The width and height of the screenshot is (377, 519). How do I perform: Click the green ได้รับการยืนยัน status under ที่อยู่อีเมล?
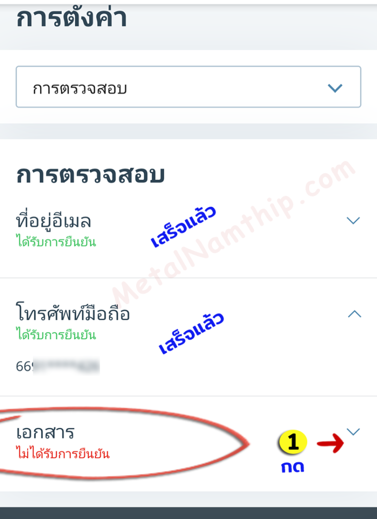tap(56, 242)
